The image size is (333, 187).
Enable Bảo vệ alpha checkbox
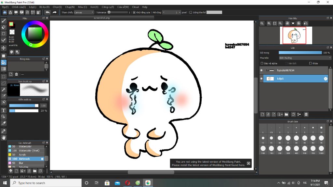pos(262,63)
